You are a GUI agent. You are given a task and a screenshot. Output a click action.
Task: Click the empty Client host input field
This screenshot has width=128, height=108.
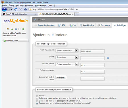click(x=92, y=58)
